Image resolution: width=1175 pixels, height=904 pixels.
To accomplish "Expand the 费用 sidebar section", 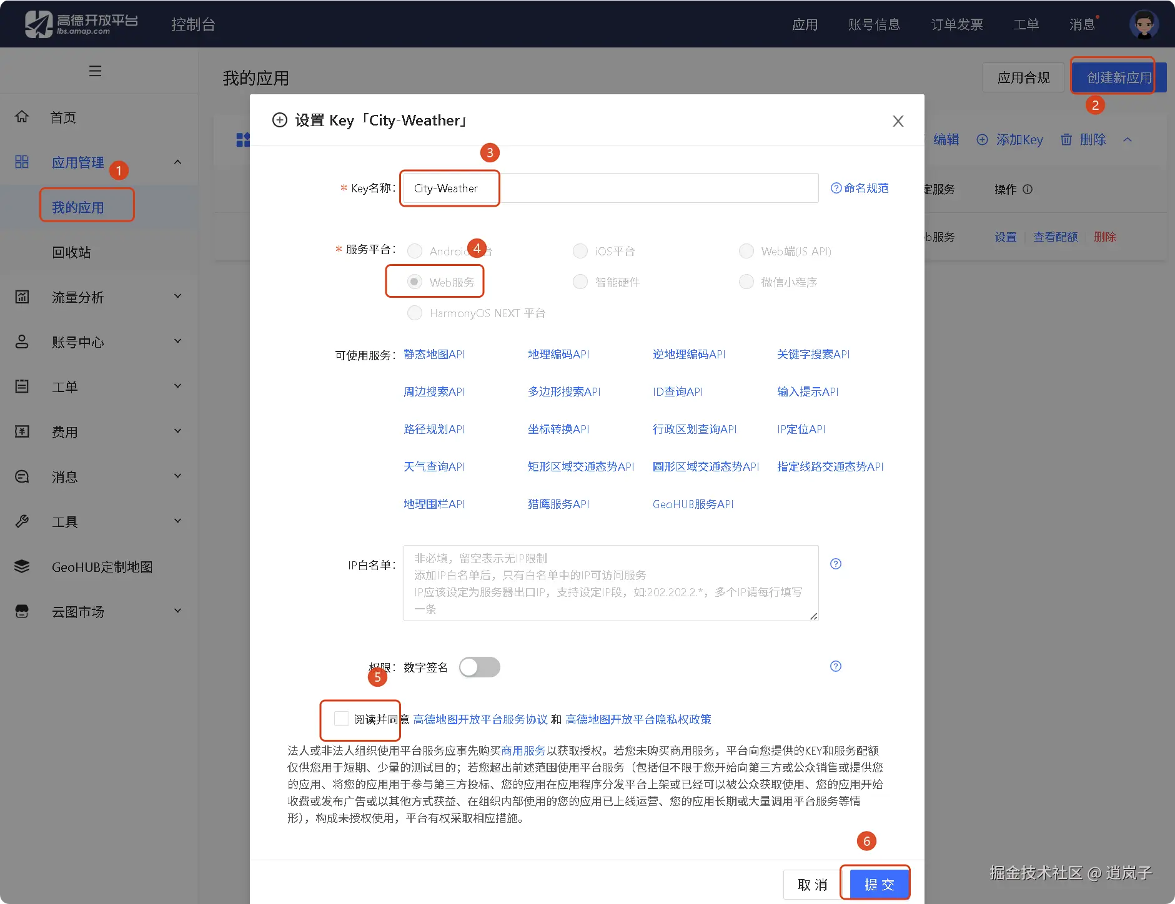I will (177, 431).
